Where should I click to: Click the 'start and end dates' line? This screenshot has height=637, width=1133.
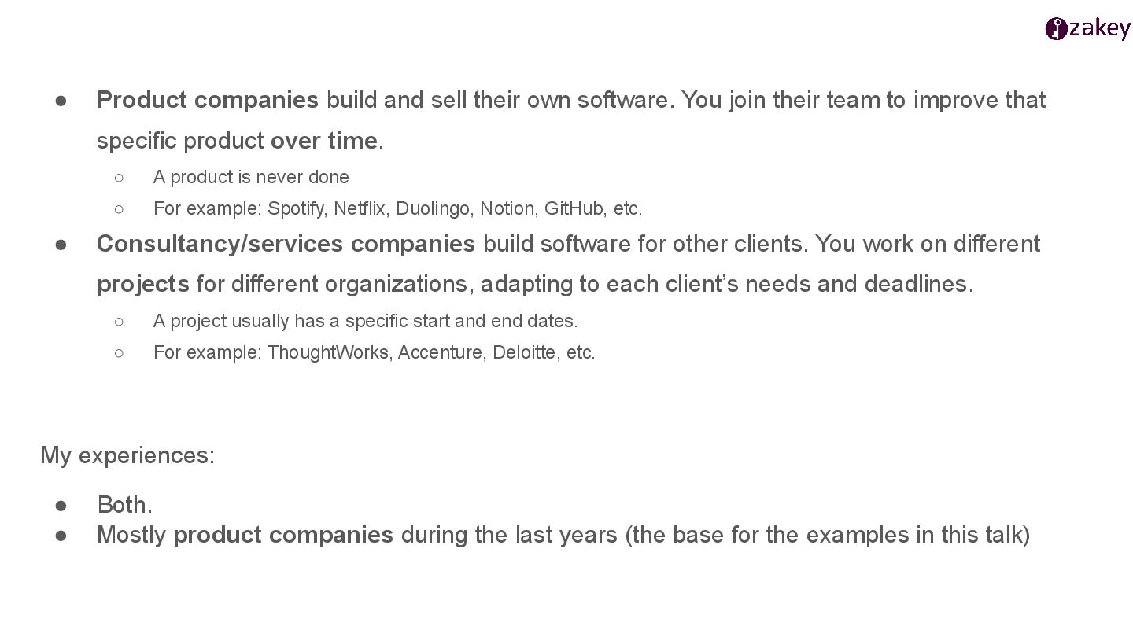(366, 321)
